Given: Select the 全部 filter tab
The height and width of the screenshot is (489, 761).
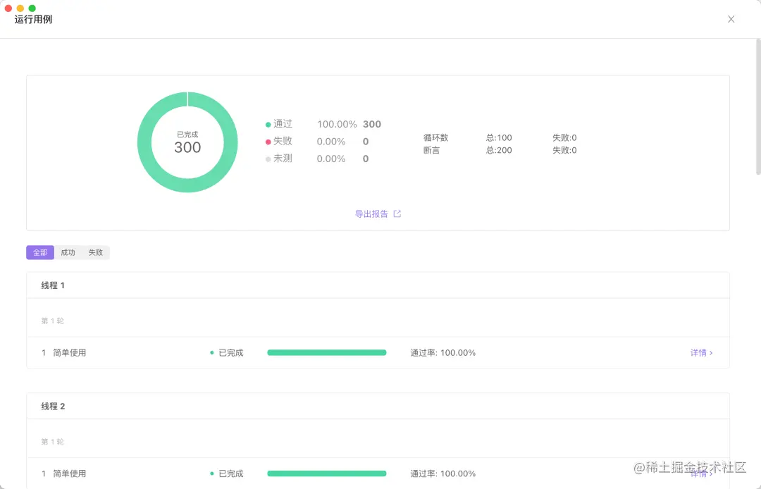Looking at the screenshot, I should (x=39, y=252).
